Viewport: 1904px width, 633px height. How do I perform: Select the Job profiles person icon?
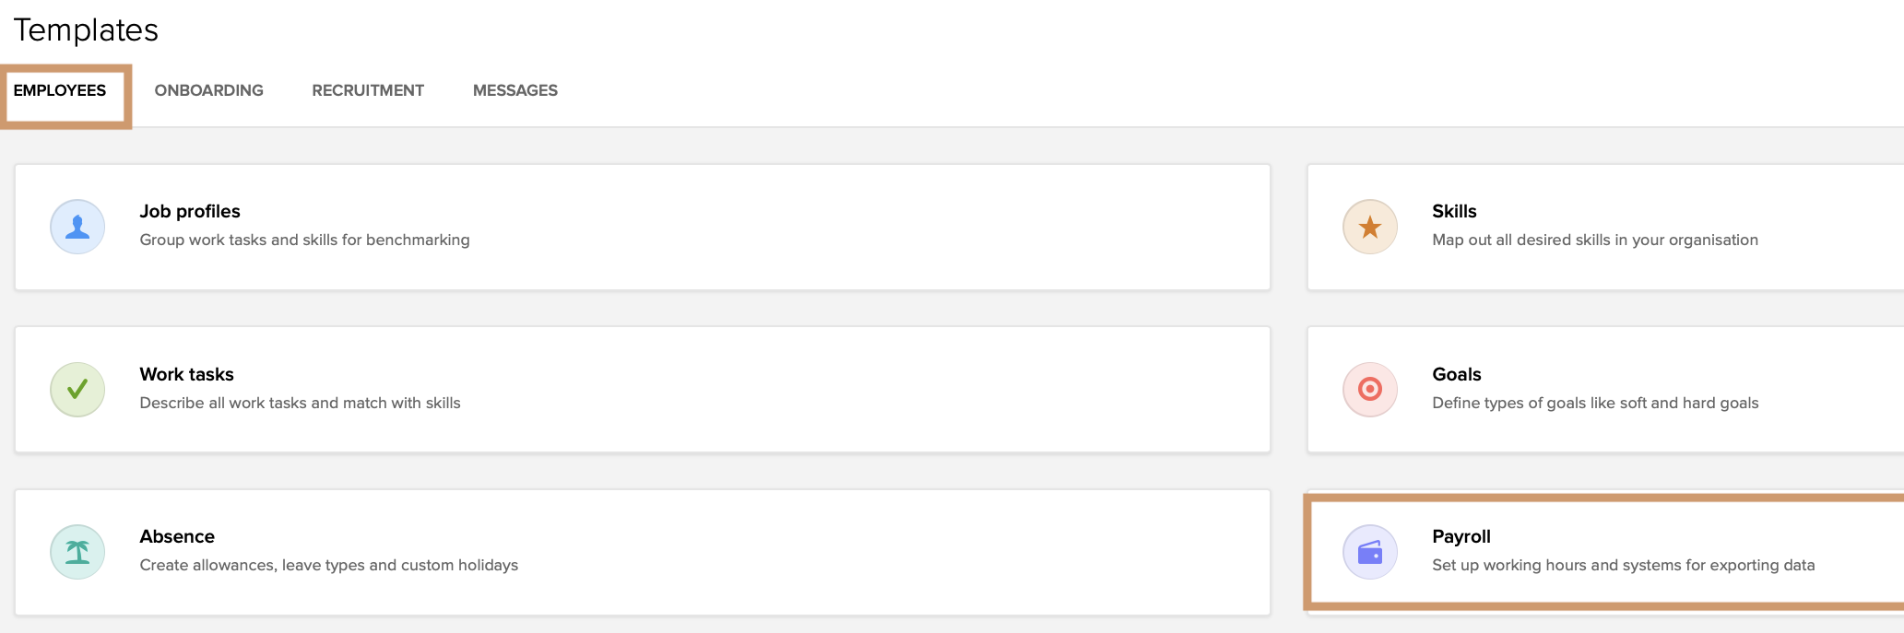point(77,226)
